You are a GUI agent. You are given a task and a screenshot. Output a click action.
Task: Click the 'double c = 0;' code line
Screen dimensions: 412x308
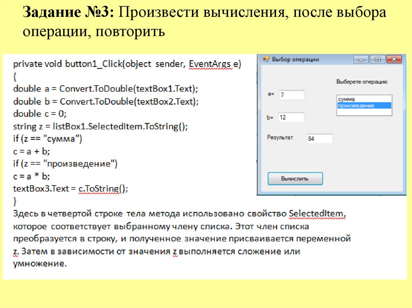pos(40,114)
